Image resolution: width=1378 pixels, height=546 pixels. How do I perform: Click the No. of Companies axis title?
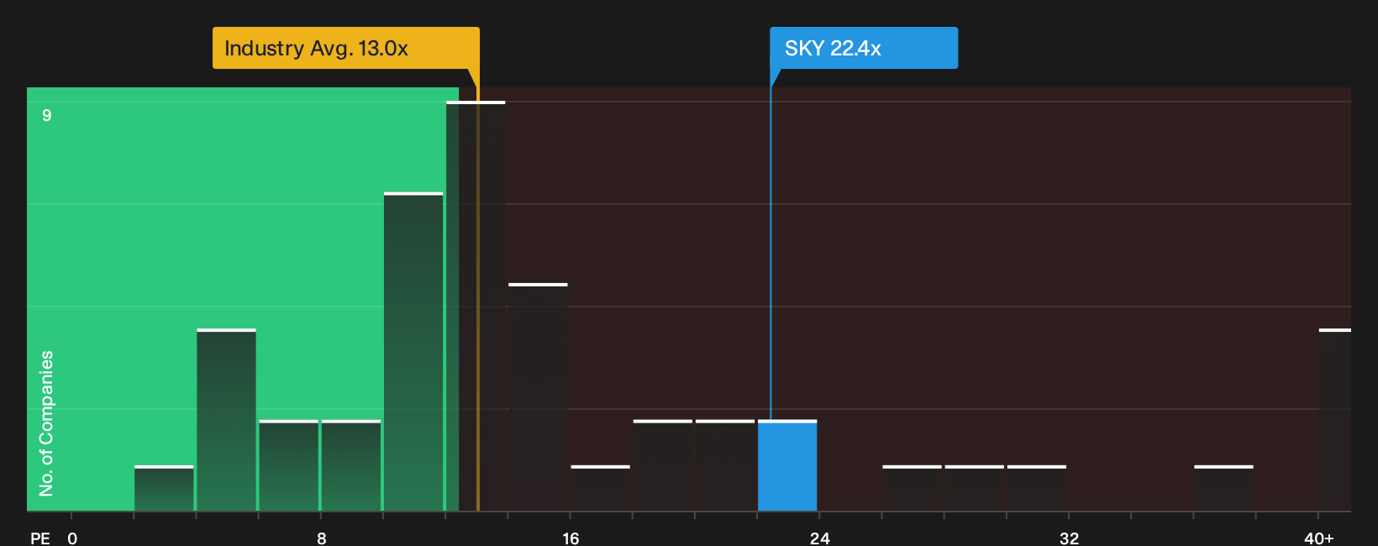click(x=46, y=423)
